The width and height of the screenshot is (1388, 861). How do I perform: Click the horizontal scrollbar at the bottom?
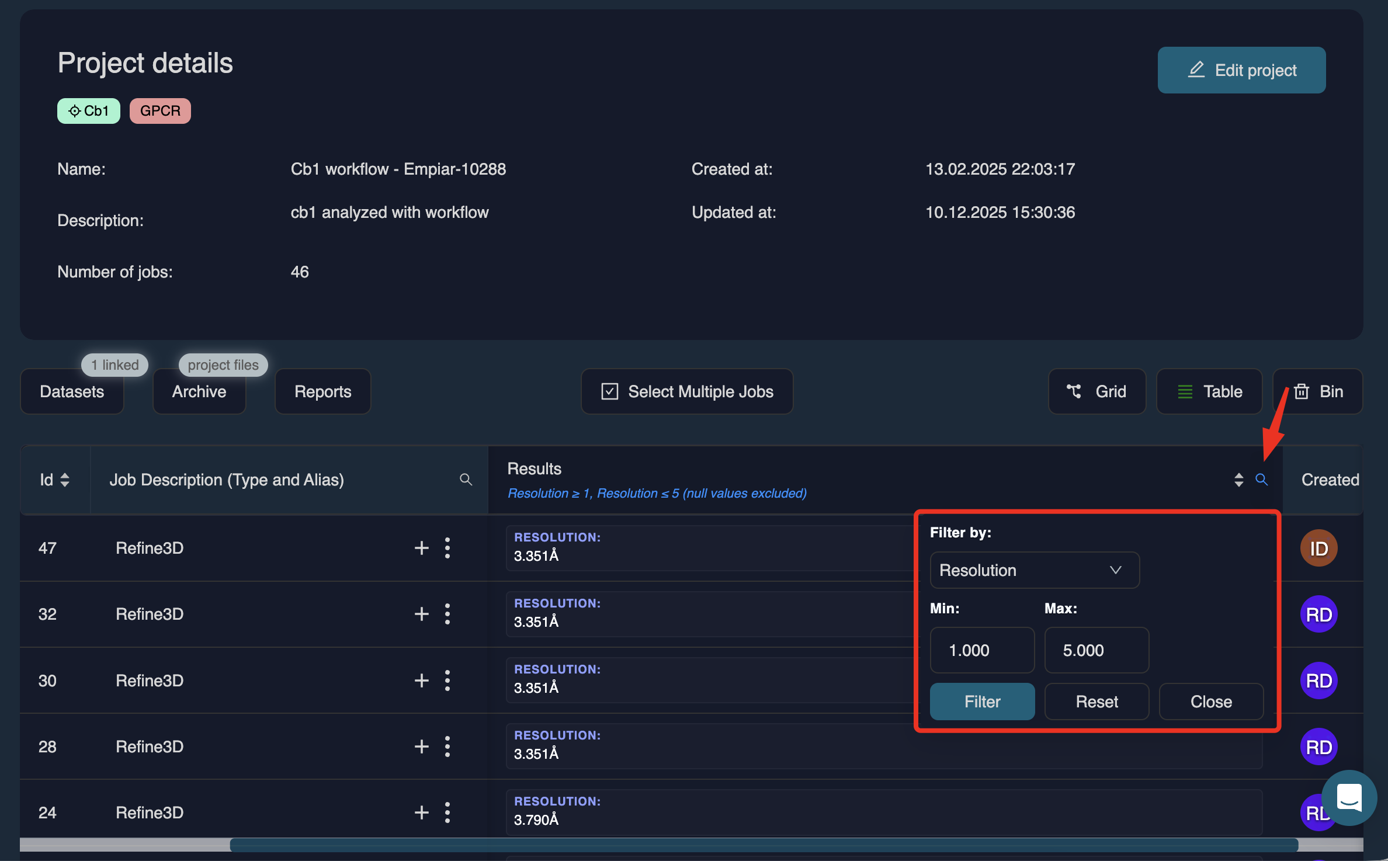(x=763, y=845)
